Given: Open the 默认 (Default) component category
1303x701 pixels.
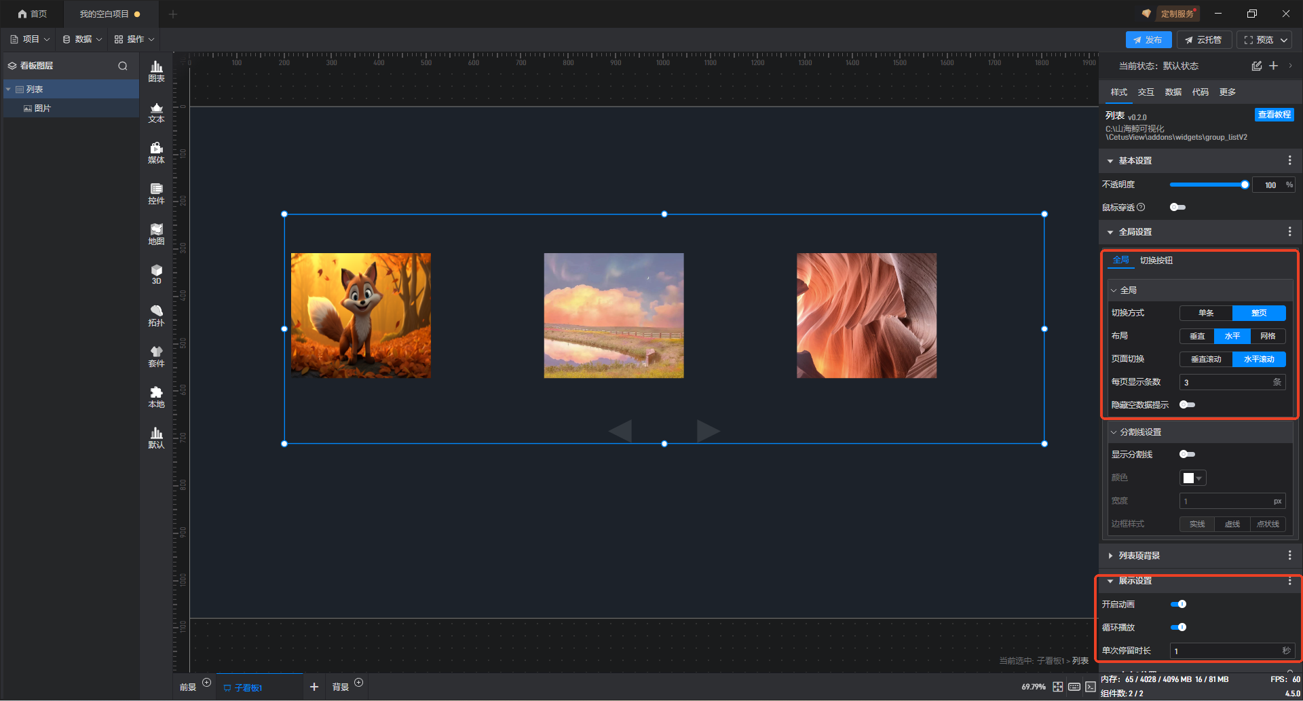Looking at the screenshot, I should 156,438.
